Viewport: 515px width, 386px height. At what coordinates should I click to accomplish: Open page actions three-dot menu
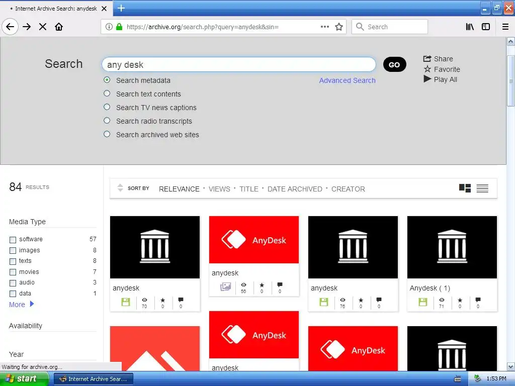pyautogui.click(x=325, y=27)
